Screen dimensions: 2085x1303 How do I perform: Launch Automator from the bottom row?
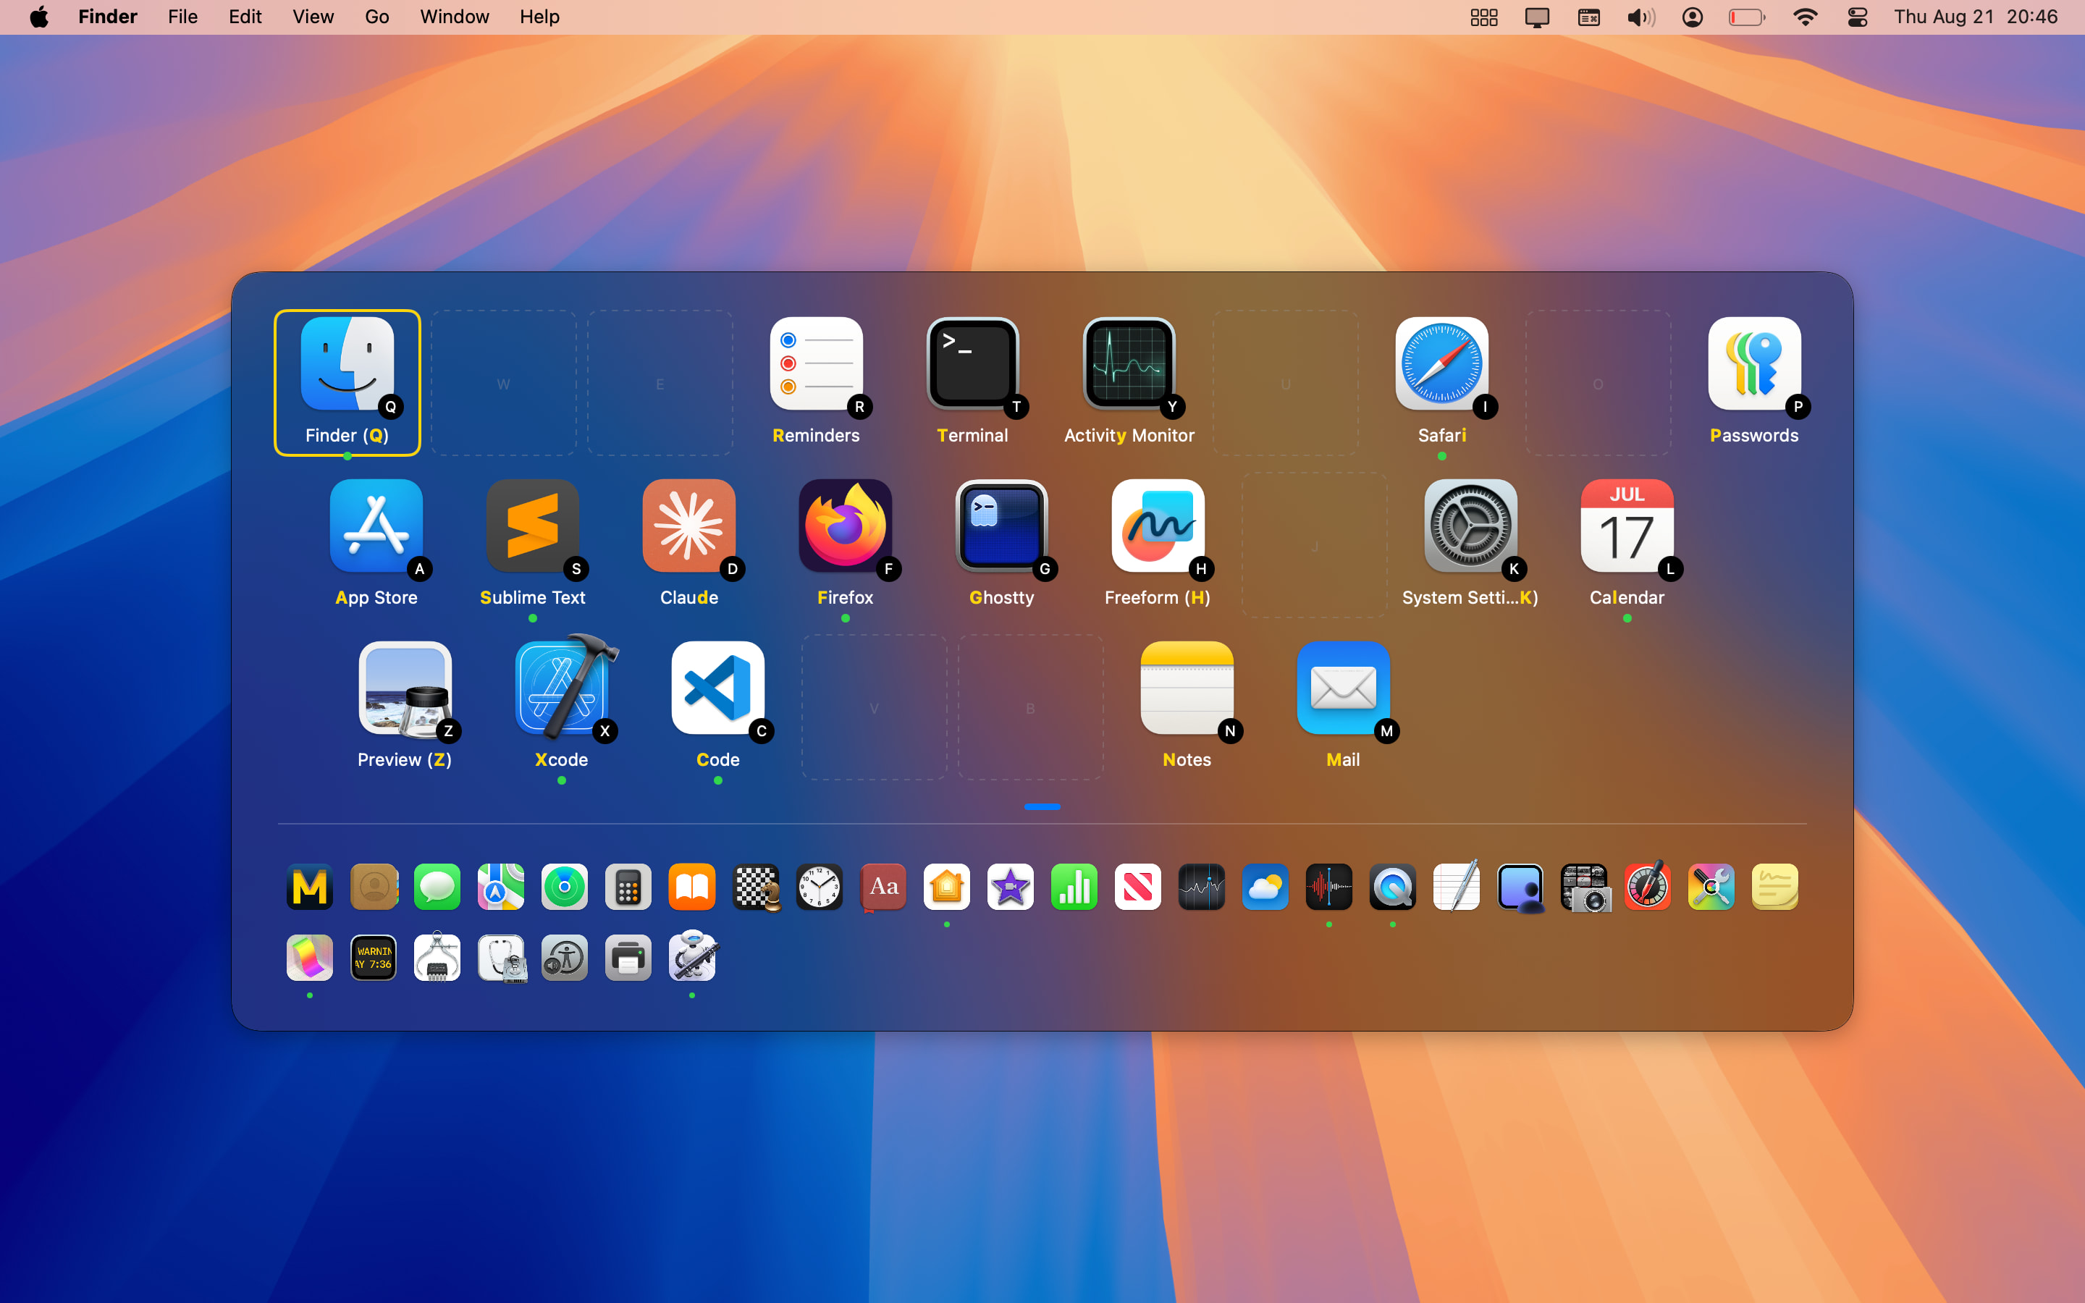coord(691,958)
